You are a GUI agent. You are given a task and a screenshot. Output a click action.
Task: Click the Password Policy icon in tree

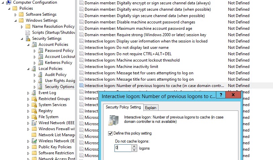40,51
